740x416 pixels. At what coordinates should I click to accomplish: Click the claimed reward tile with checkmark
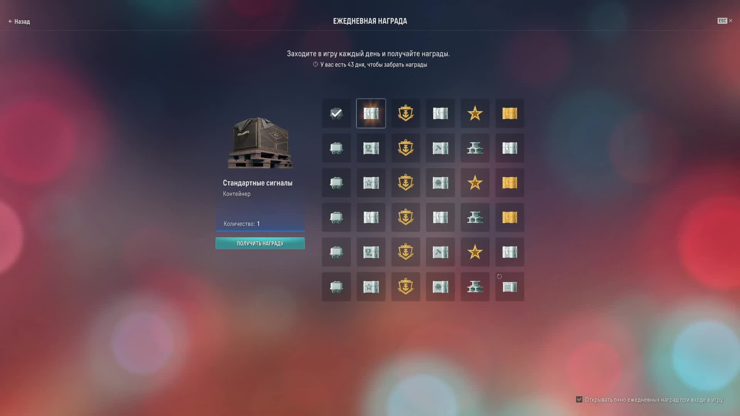coord(336,113)
